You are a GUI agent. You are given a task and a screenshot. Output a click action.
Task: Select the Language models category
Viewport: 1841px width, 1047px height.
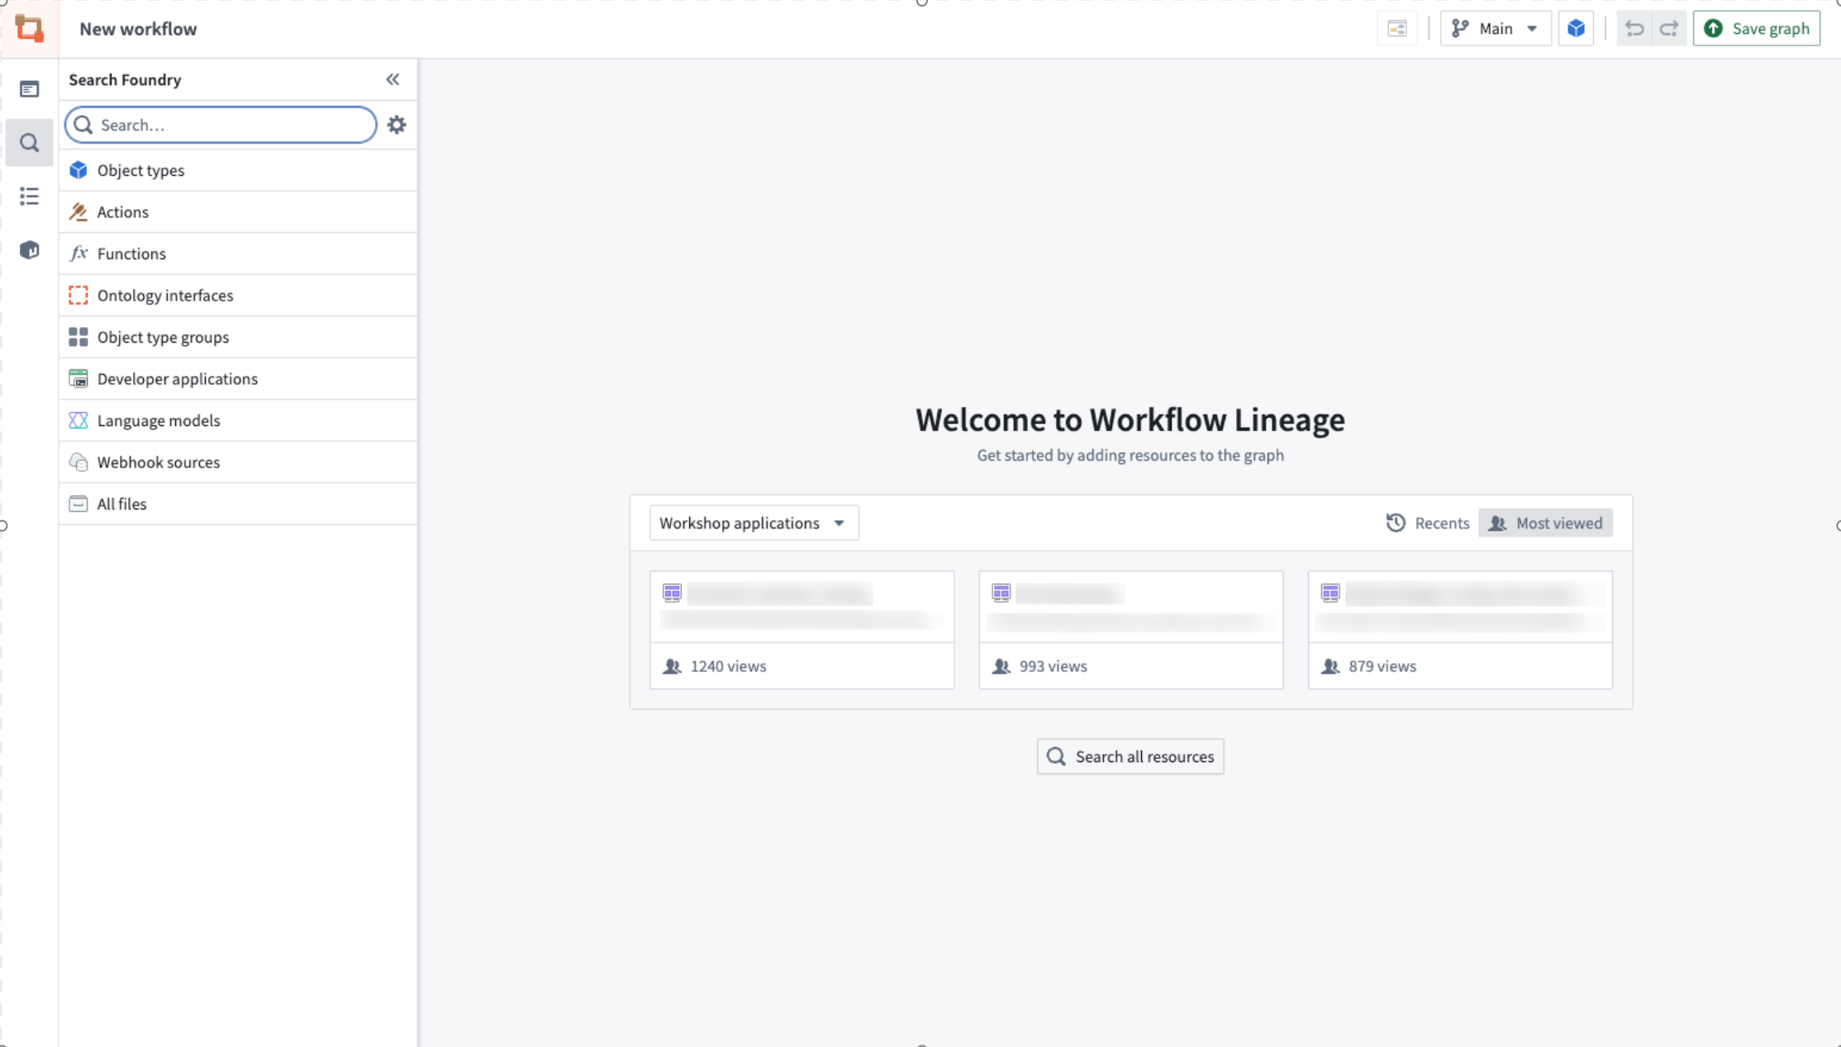[158, 420]
